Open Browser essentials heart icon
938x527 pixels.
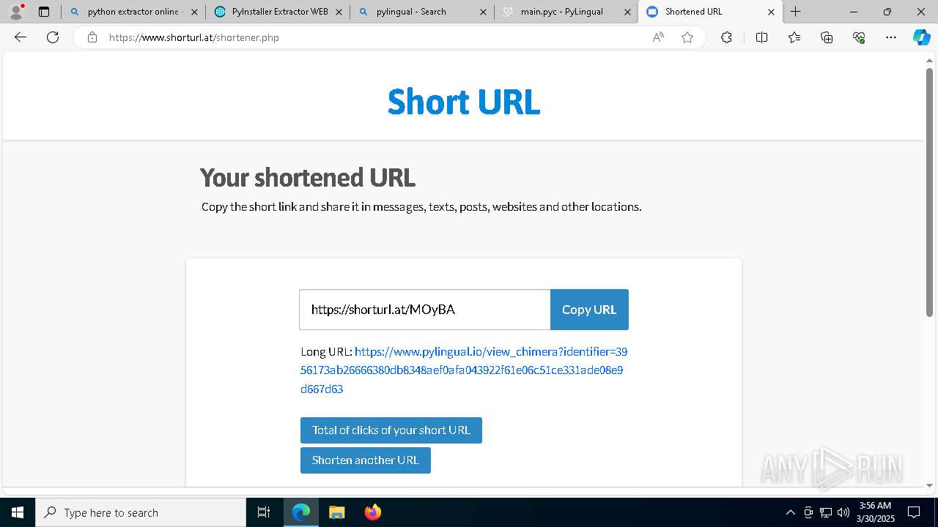click(859, 37)
